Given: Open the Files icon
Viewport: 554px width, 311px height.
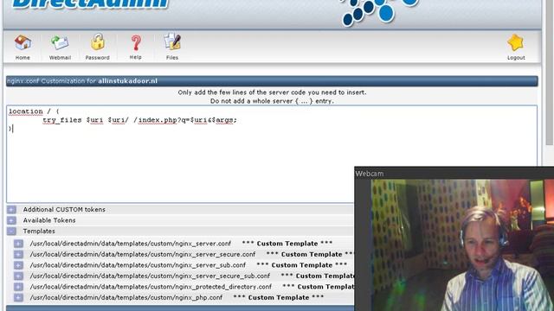Looking at the screenshot, I should [172, 42].
